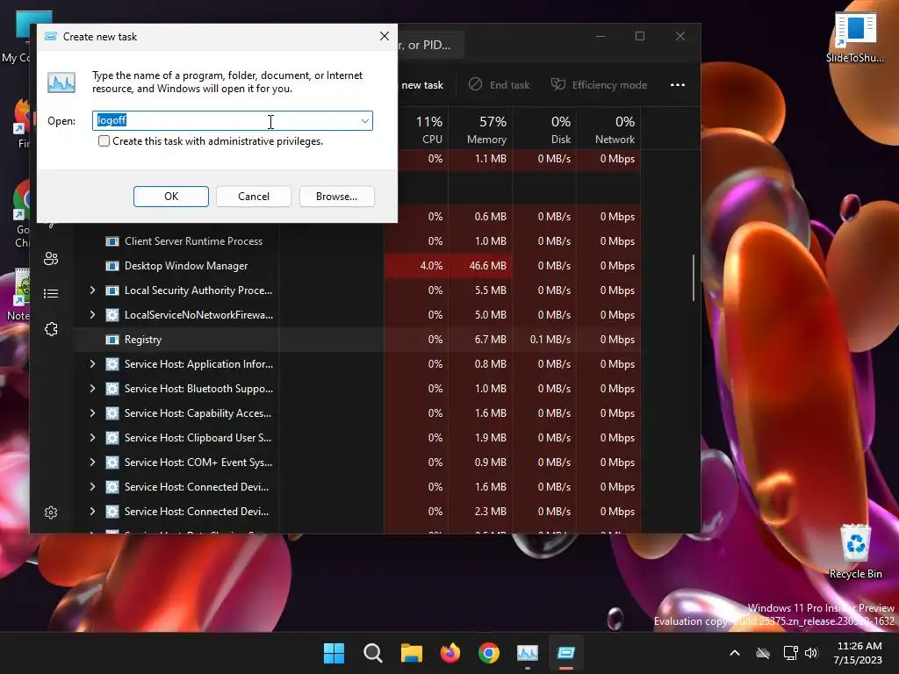Click the Create new task taskbar icon

coord(566,653)
